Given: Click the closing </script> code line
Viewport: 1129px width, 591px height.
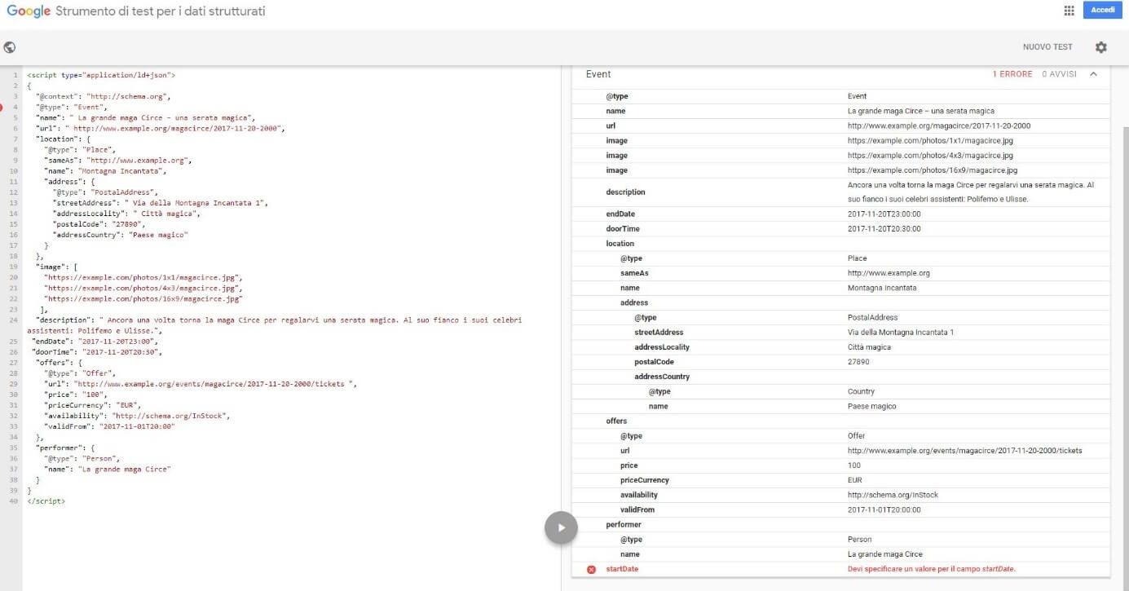Looking at the screenshot, I should [x=46, y=501].
